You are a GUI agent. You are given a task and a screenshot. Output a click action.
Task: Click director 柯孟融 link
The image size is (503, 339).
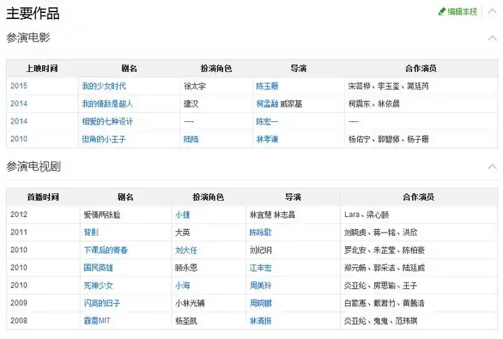pos(267,104)
